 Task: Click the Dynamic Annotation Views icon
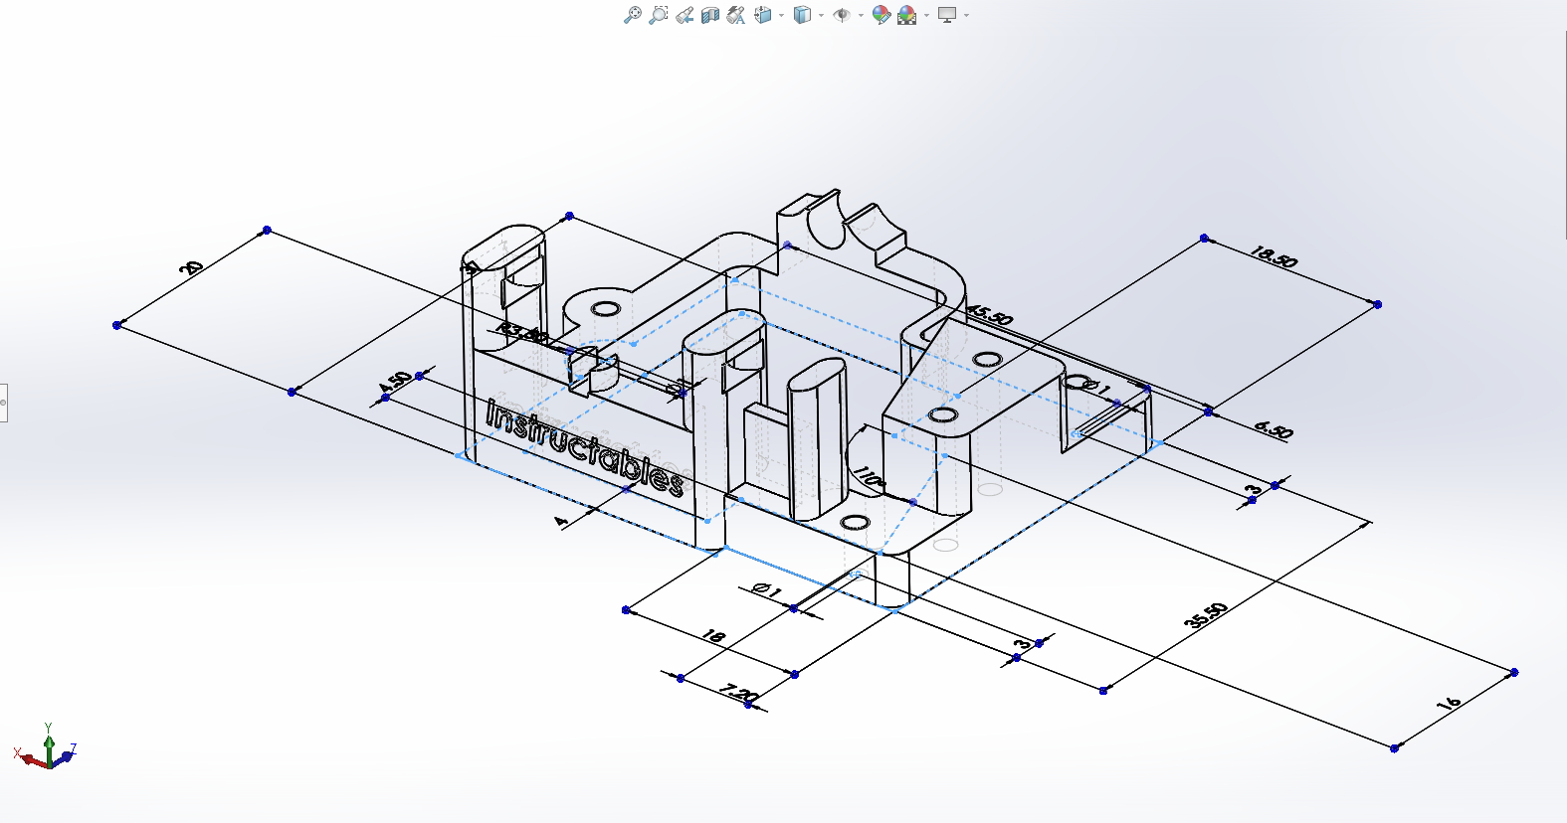tap(736, 15)
